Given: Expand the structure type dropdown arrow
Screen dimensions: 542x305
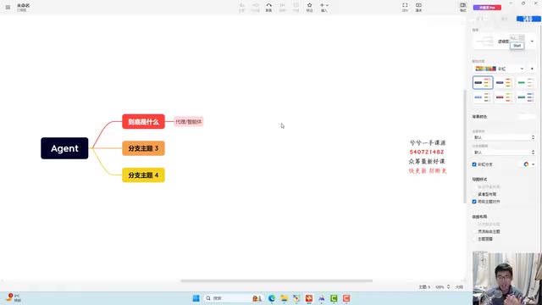Looking at the screenshot, I should (x=533, y=42).
